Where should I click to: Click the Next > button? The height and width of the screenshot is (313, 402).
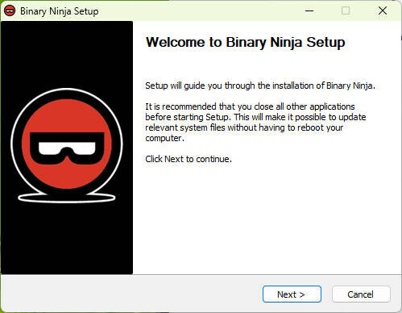(x=292, y=294)
